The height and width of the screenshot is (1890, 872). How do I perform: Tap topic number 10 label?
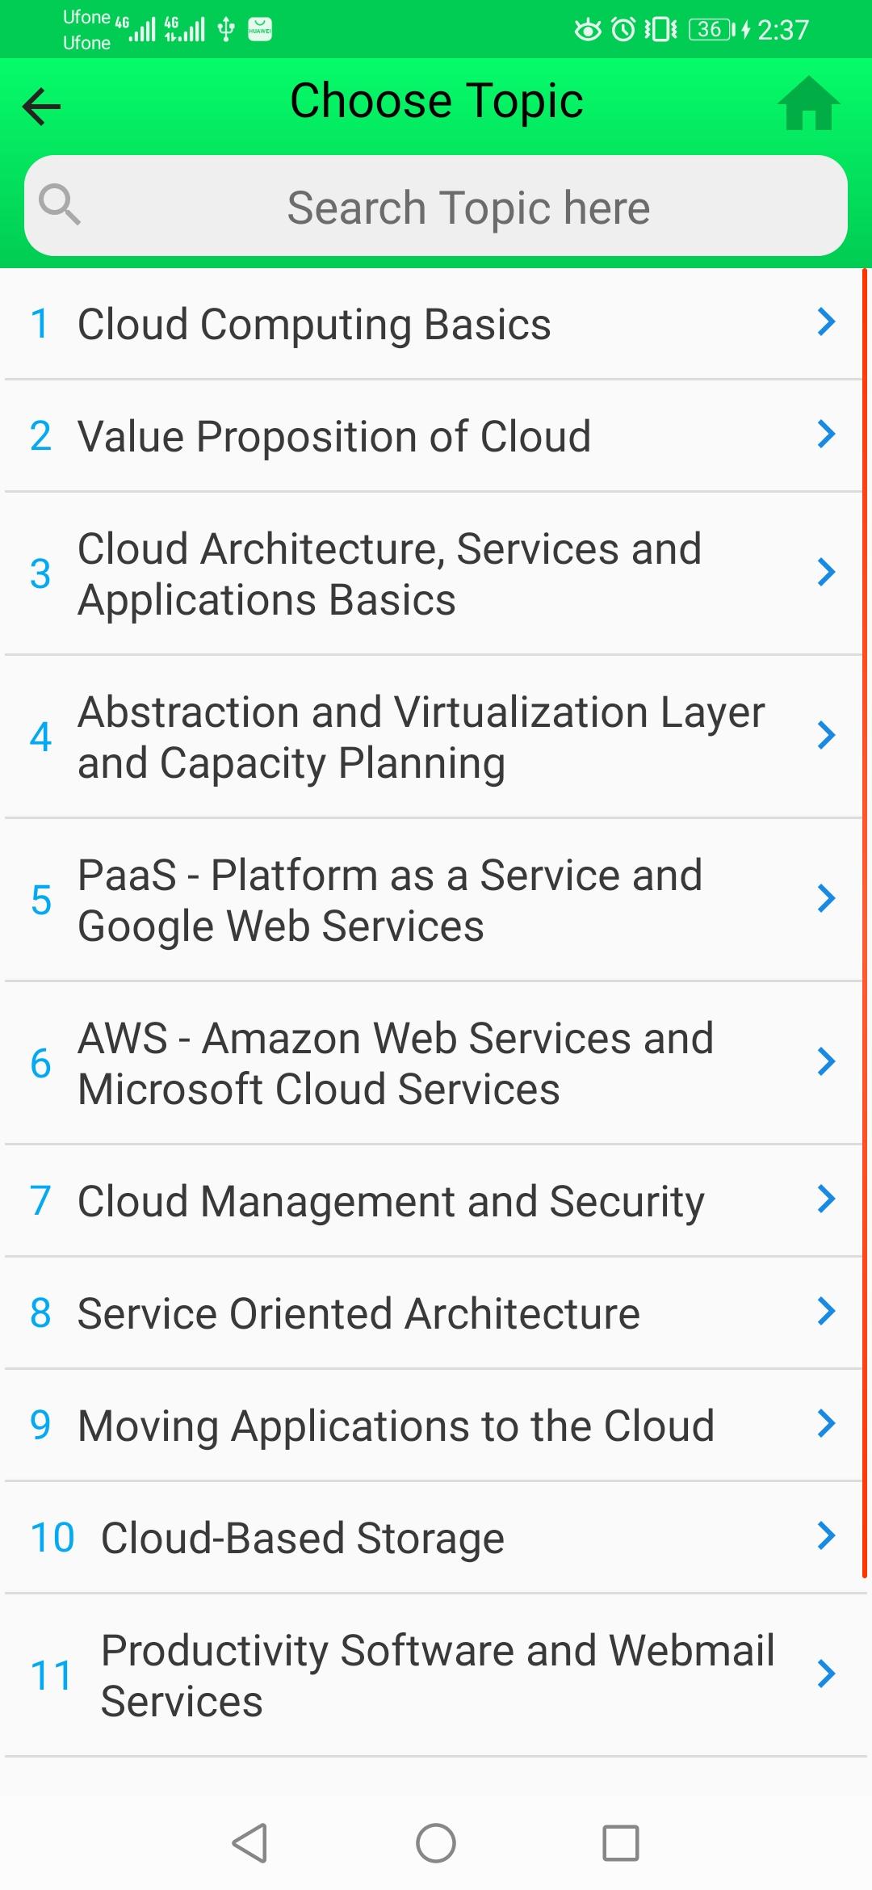52,1537
